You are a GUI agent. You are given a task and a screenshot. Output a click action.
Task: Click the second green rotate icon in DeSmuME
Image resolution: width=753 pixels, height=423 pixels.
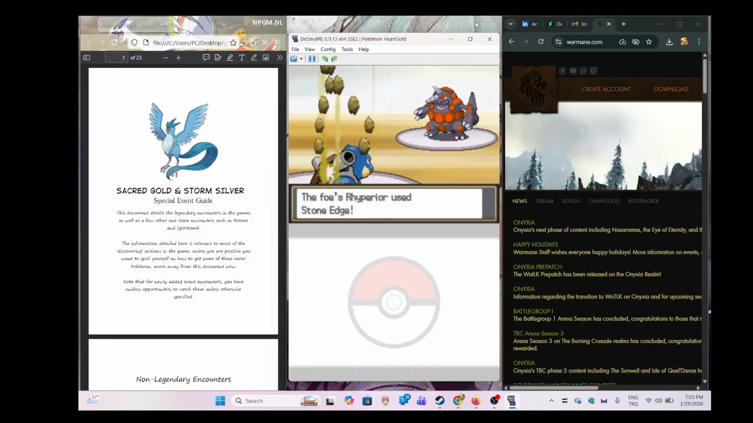tap(334, 59)
